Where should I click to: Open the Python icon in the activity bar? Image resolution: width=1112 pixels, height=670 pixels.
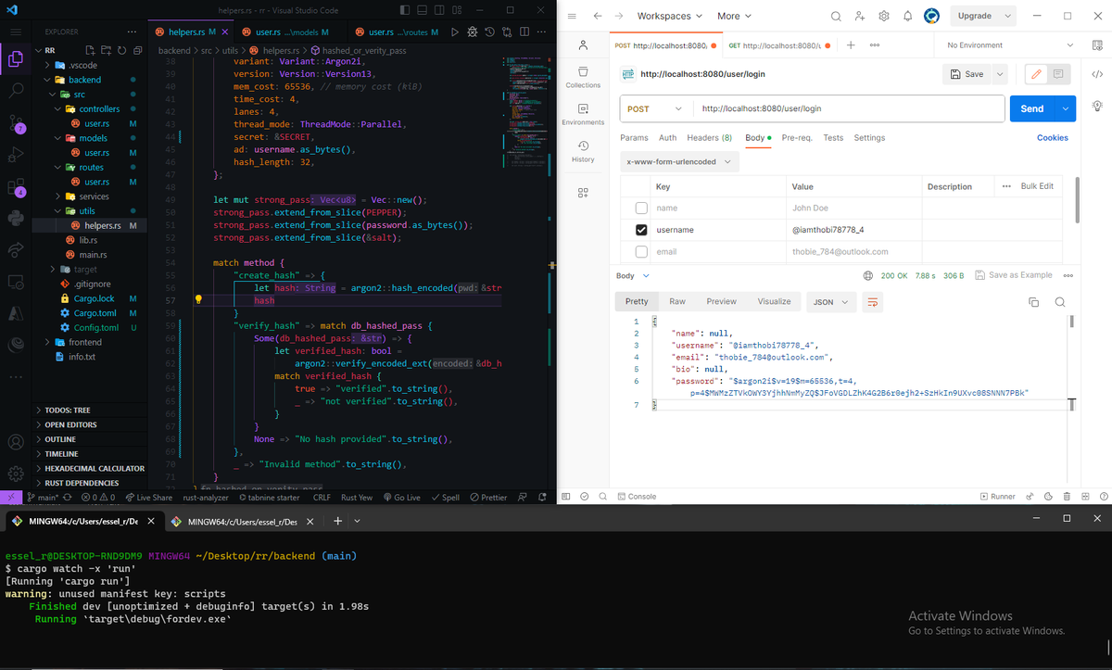16,219
